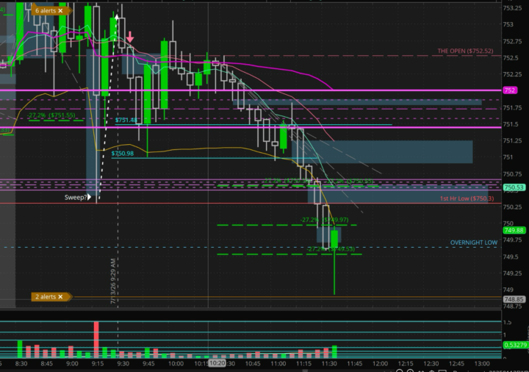Click the 13:00 time axis label

coord(482,364)
